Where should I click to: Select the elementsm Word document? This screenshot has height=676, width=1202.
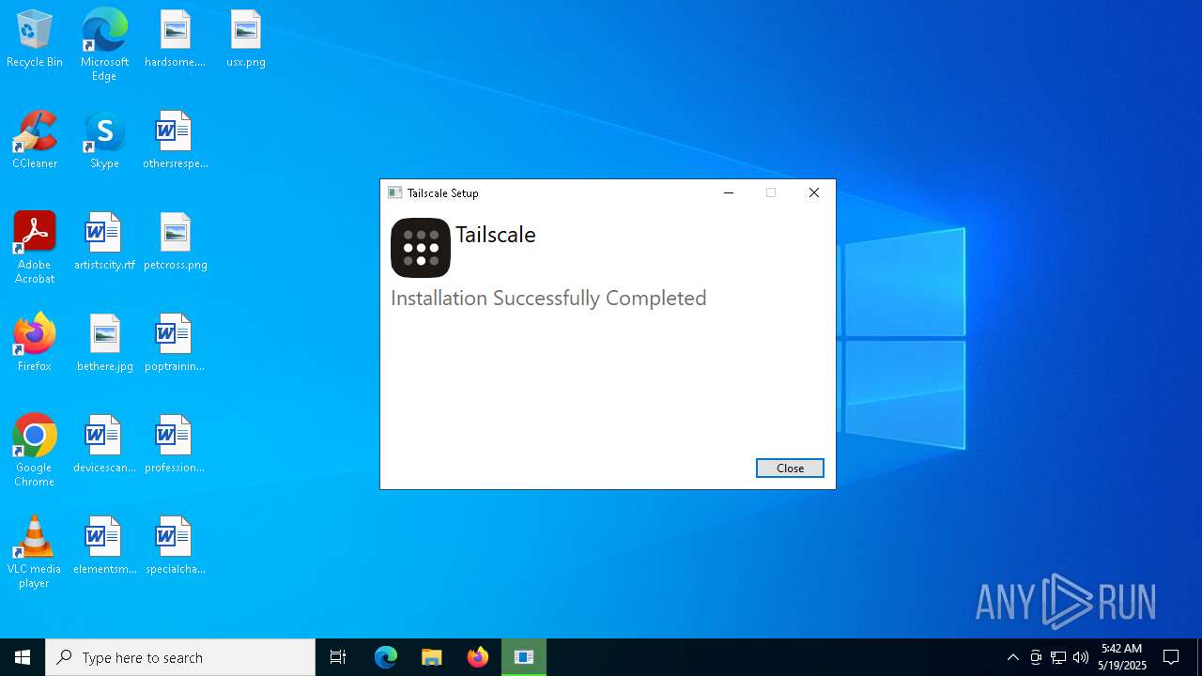[104, 545]
